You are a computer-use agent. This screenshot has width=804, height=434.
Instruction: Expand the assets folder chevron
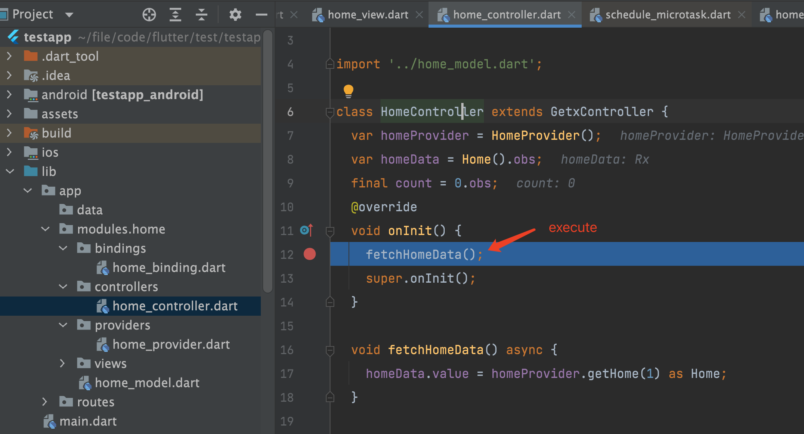[9, 114]
